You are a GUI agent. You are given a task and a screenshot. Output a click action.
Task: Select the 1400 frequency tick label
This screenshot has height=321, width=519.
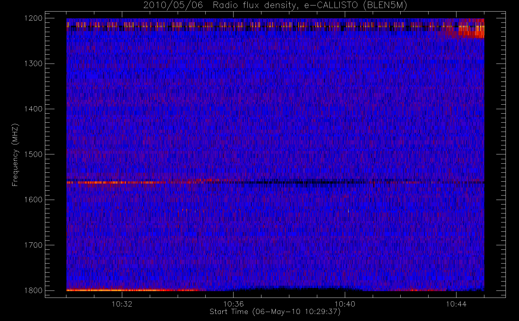[x=34, y=109]
